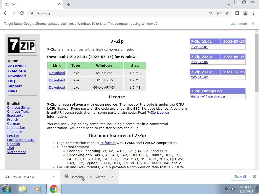This screenshot has width=259, height=194.
Task: Switch language to Spanish
Action: (x=14, y=144)
